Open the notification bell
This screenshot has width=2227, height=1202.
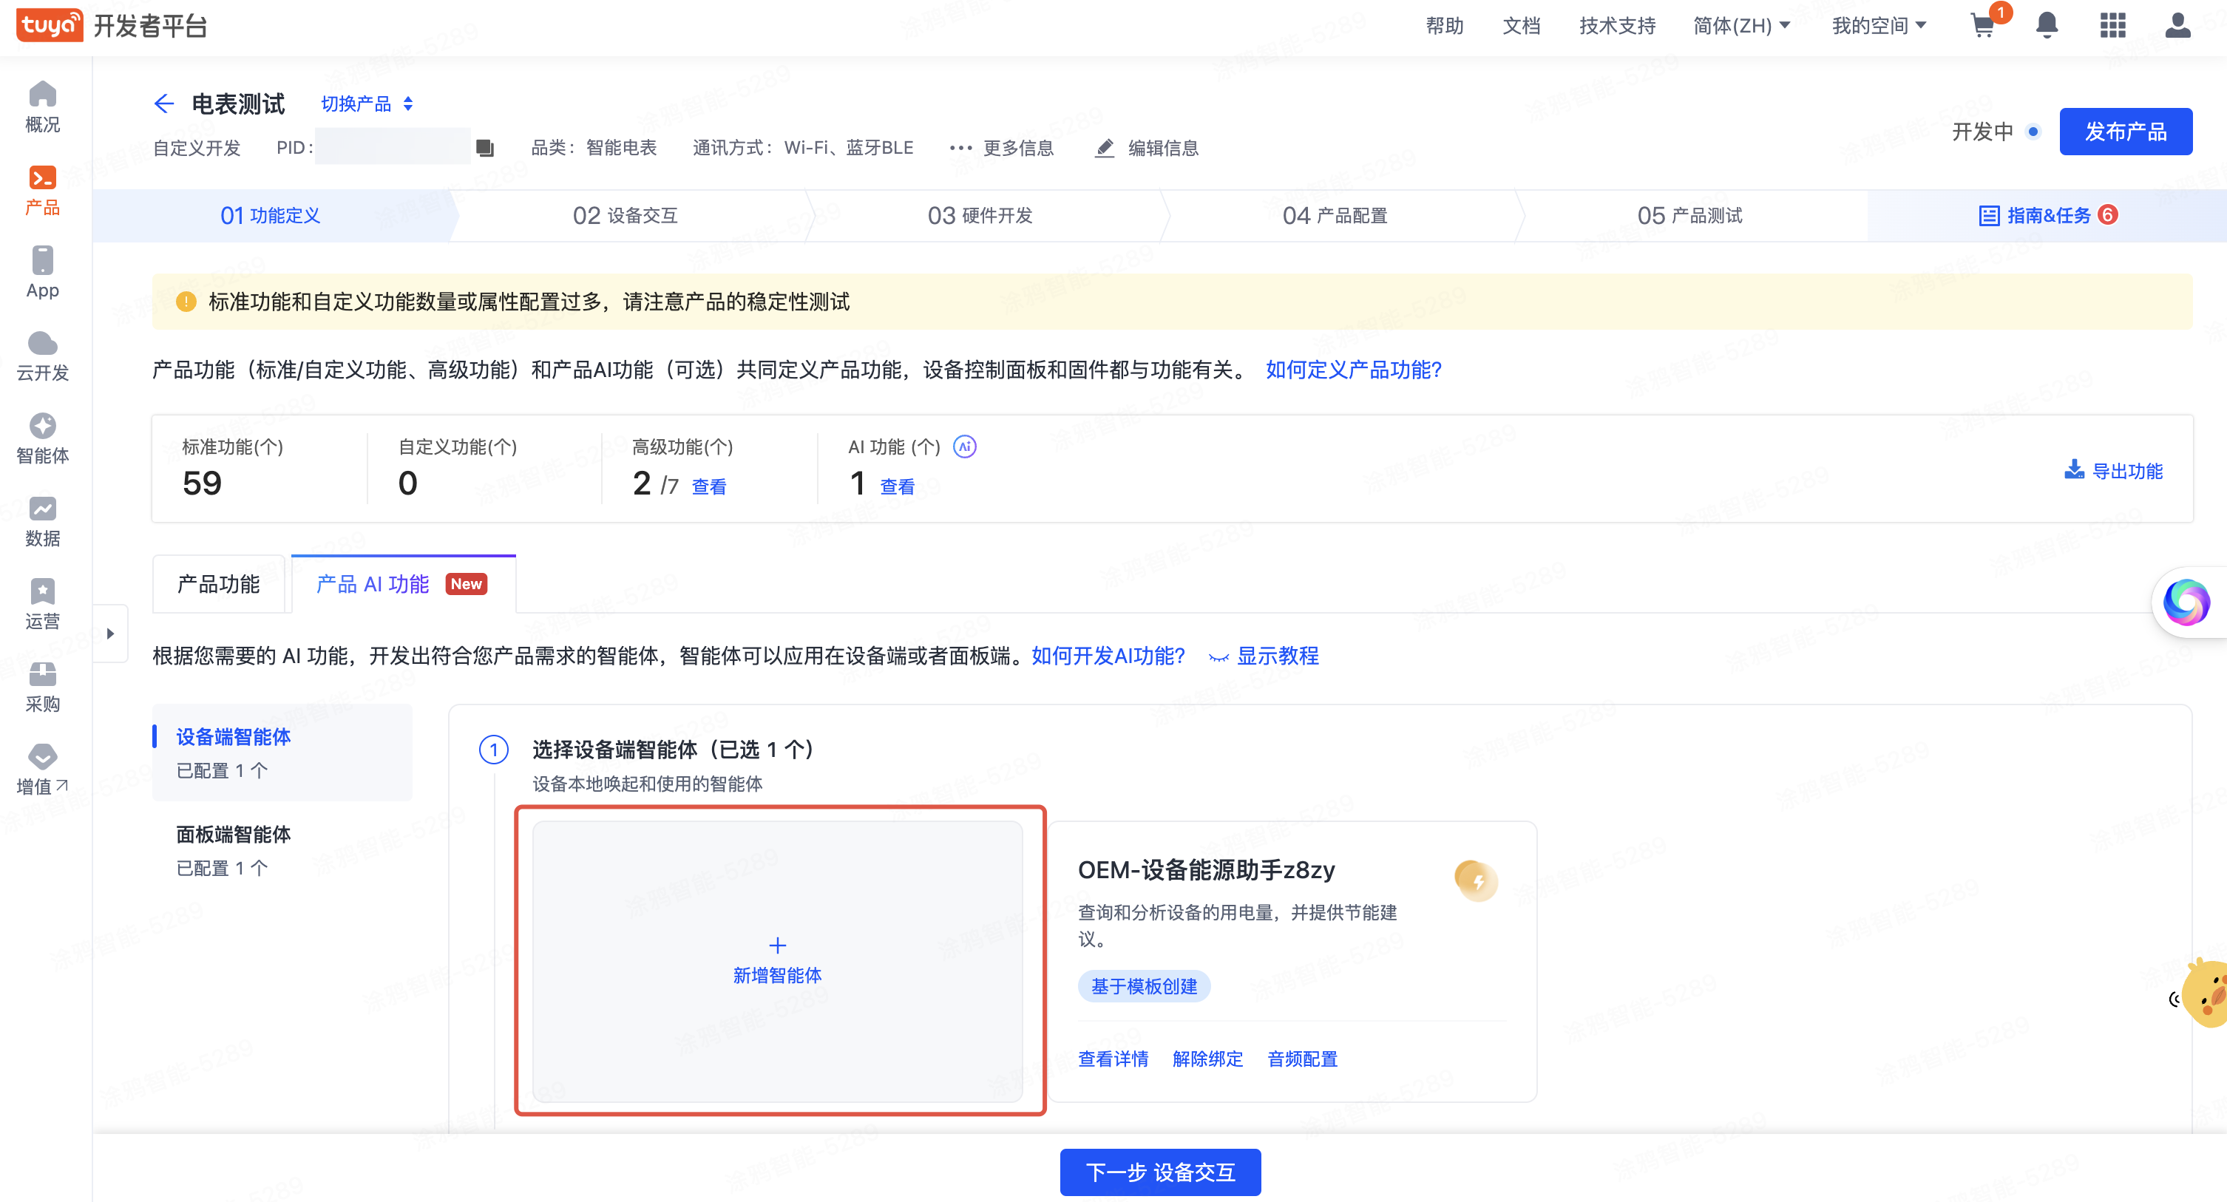point(2047,26)
